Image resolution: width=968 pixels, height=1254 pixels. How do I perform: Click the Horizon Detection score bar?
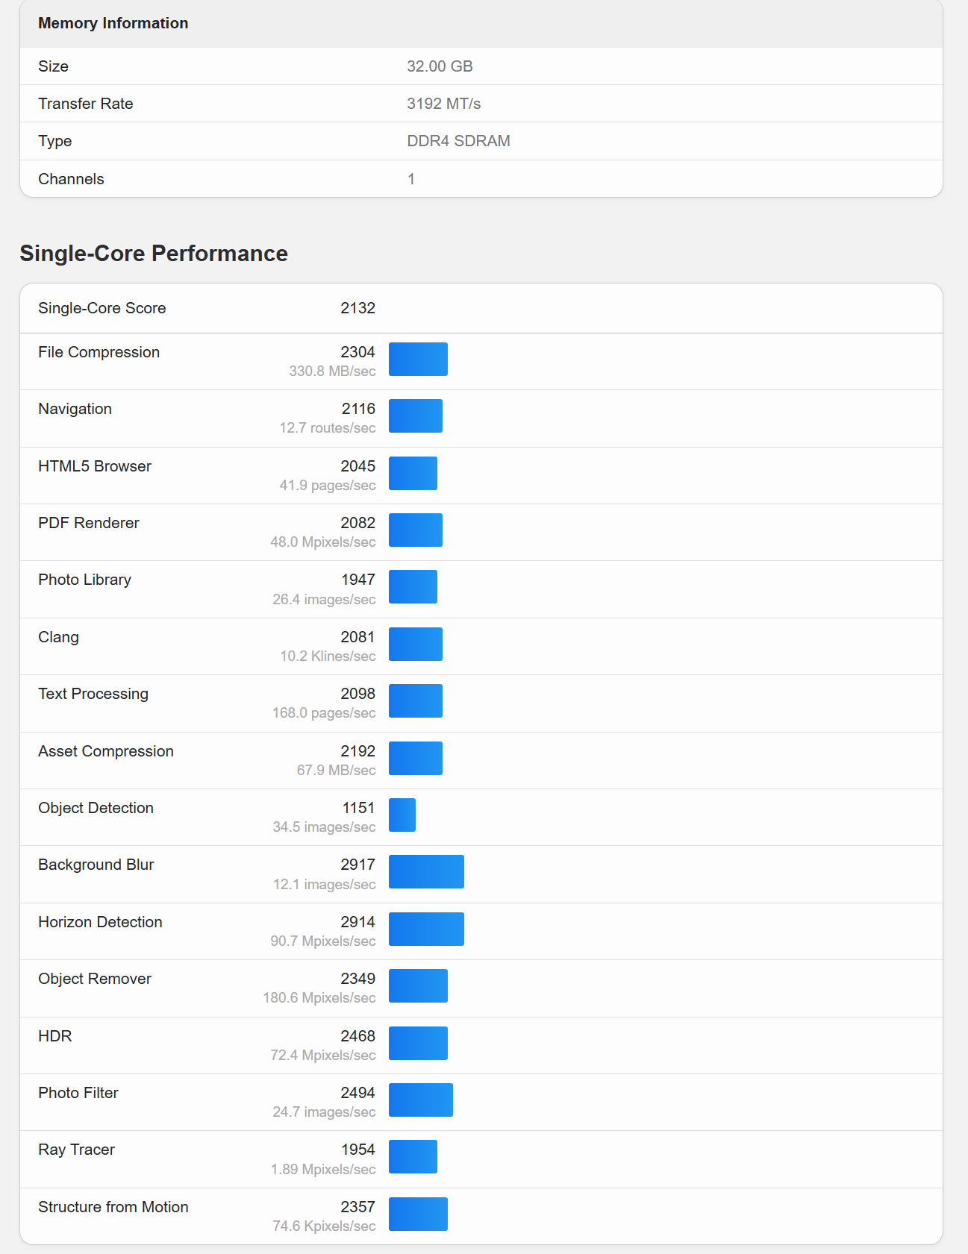click(x=426, y=929)
